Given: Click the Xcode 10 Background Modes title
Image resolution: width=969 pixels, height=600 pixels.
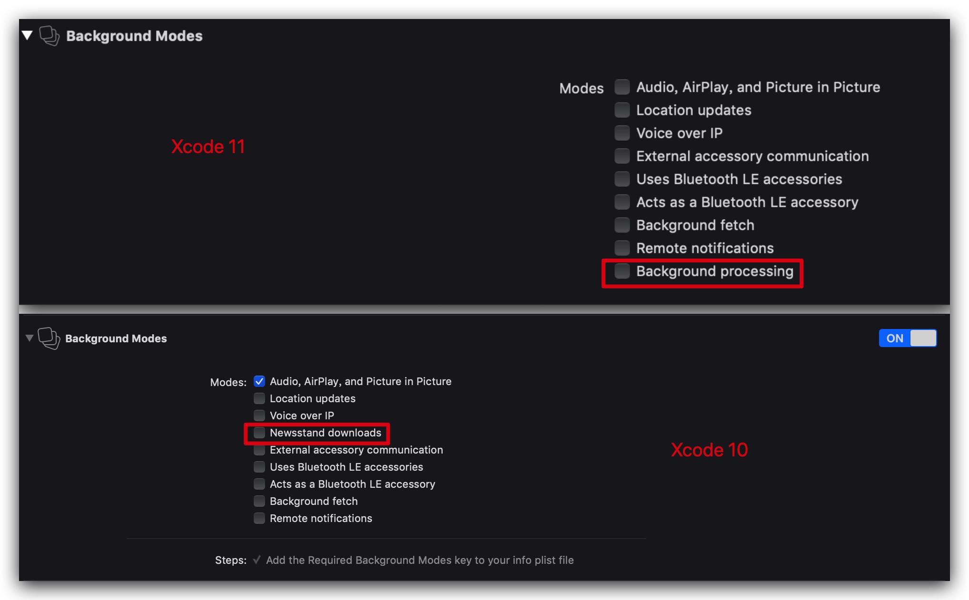Looking at the screenshot, I should pyautogui.click(x=116, y=339).
